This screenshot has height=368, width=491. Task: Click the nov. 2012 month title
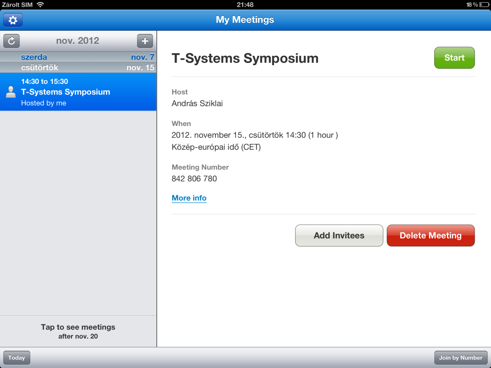[x=77, y=41]
